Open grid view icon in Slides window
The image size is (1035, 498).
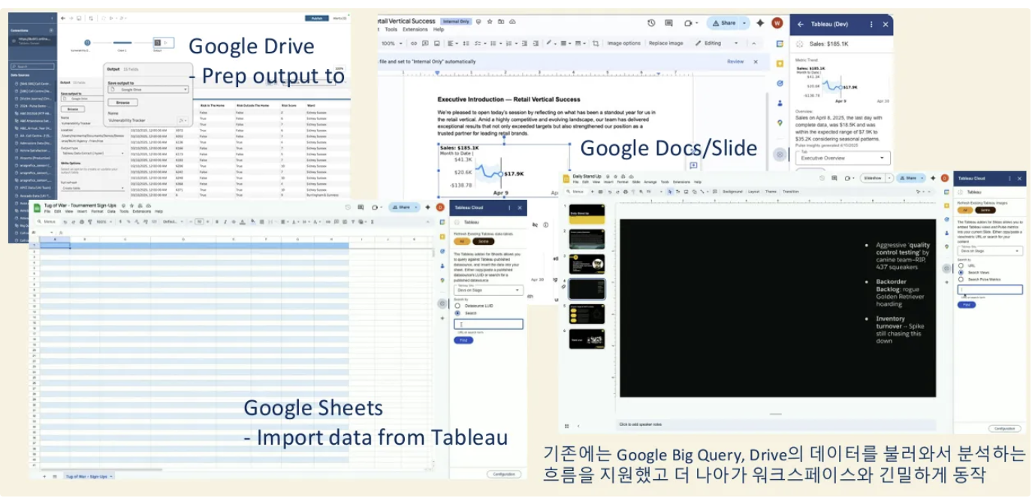[x=566, y=426]
